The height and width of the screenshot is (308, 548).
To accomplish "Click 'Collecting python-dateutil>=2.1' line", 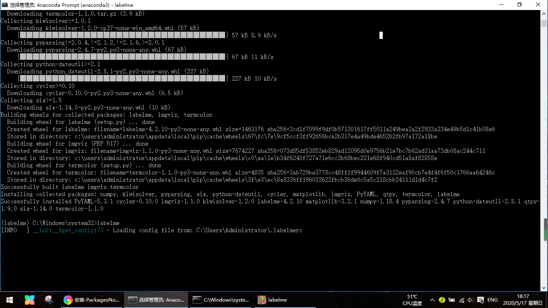I will pyautogui.click(x=51, y=64).
